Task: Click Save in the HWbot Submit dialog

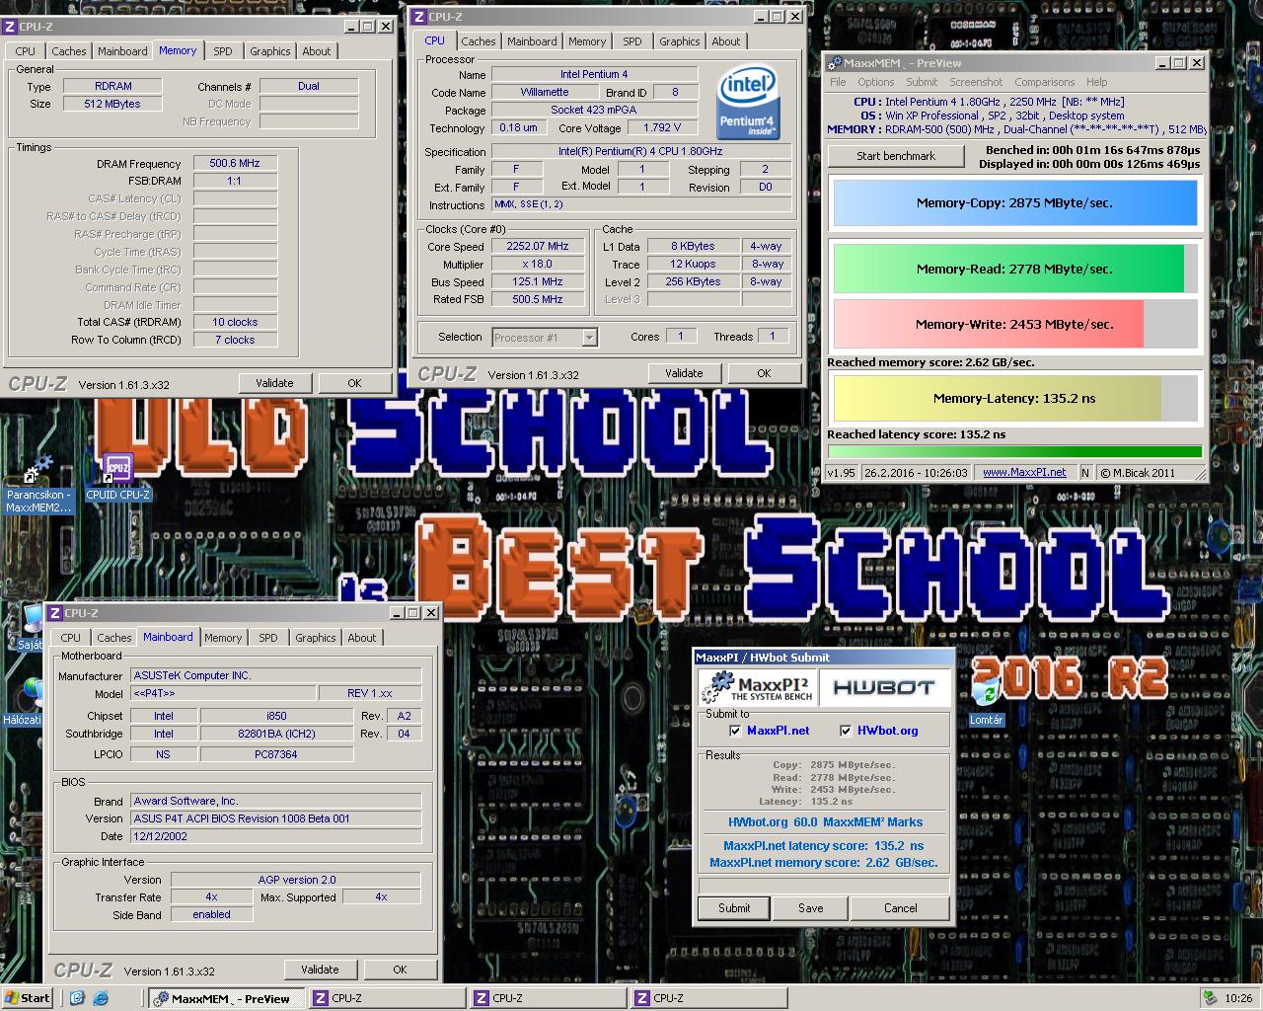Action: point(811,908)
